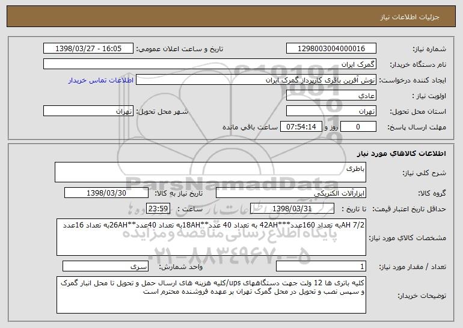Click the label تاریخ و ساعت اعلان عمومی

click(x=180, y=49)
